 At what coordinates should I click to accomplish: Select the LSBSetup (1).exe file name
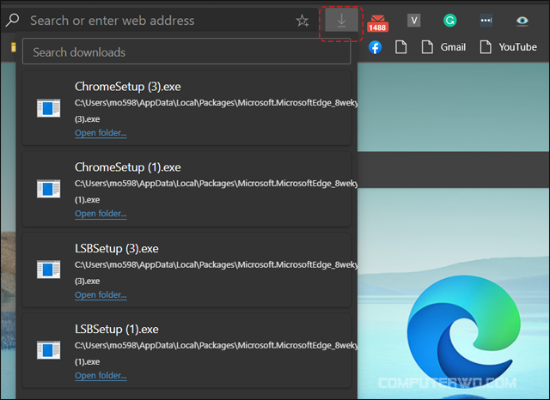tap(117, 329)
